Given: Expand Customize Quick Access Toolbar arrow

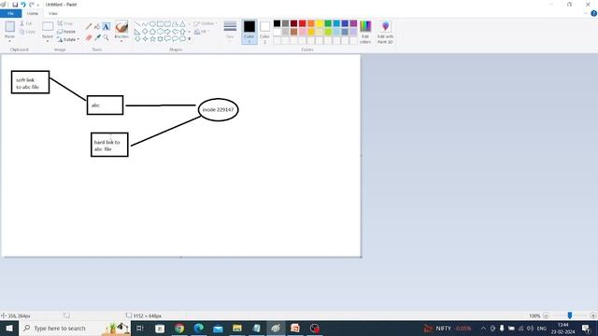Looking at the screenshot, I should click(x=38, y=5).
